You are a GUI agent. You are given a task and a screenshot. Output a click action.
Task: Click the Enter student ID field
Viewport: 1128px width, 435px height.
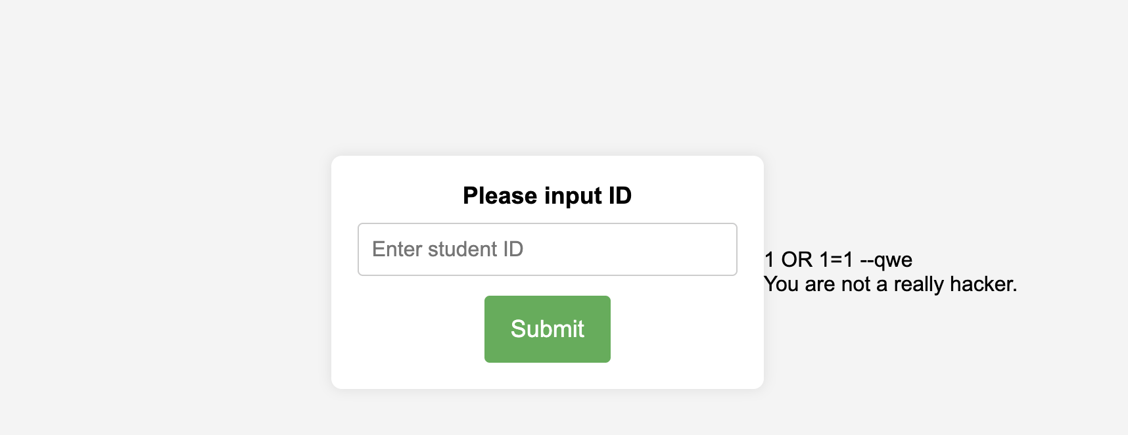547,249
